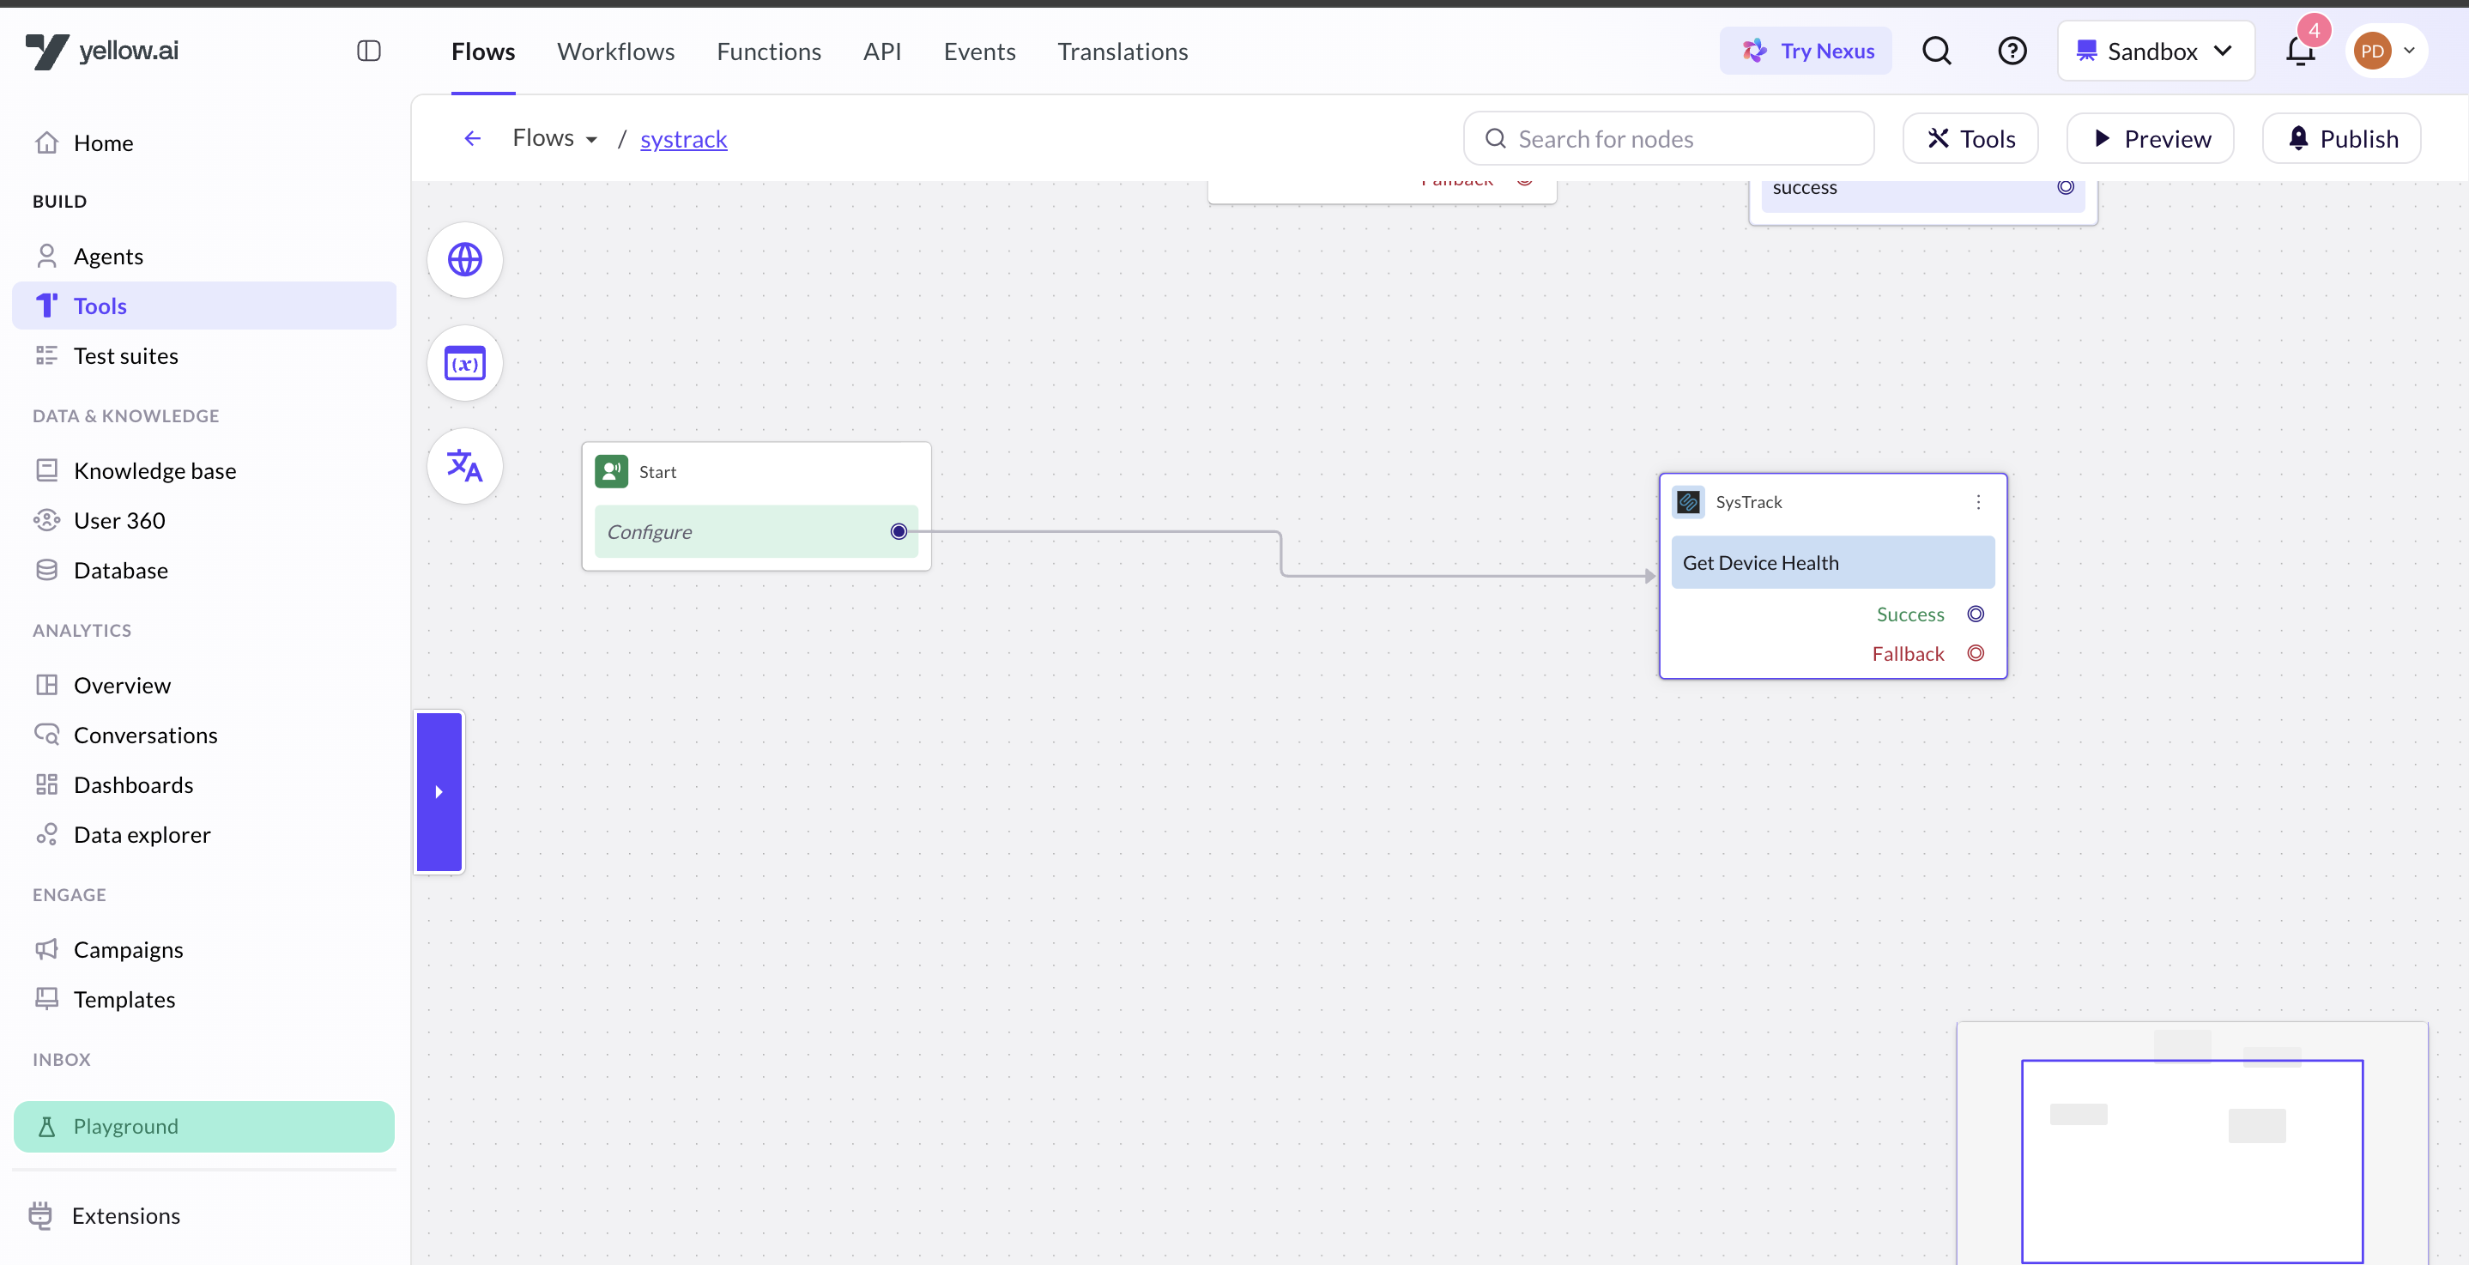Open the Sandbox environment dropdown
This screenshot has height=1265, width=2469.
tap(2155, 51)
